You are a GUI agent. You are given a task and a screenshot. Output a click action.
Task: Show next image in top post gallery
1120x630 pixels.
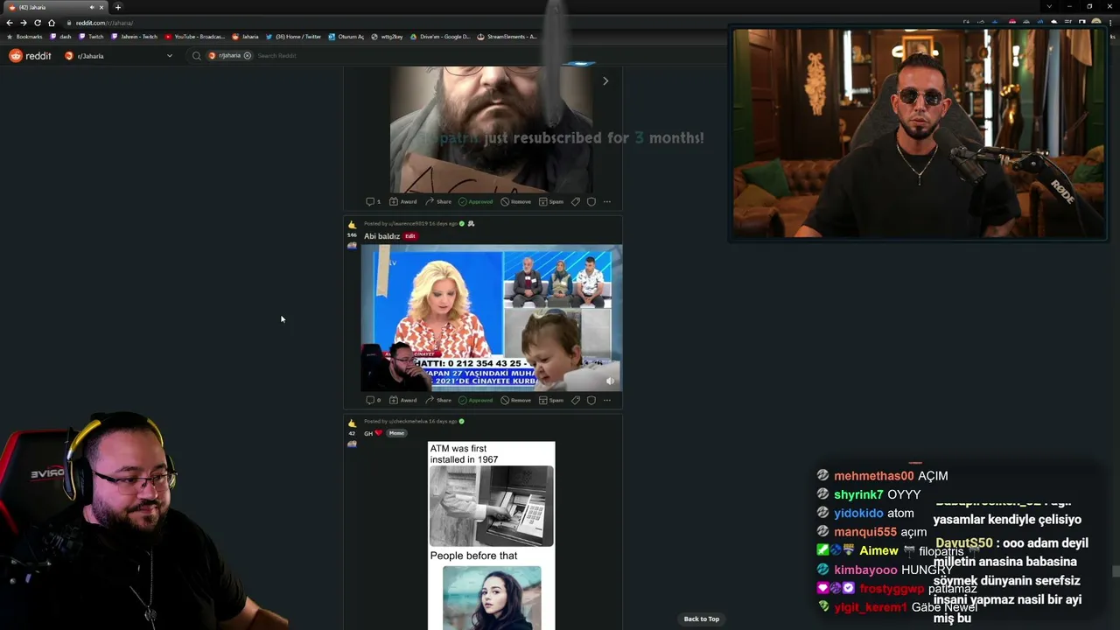[x=605, y=81]
